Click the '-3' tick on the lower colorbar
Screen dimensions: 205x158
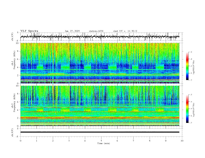pos(191,95)
